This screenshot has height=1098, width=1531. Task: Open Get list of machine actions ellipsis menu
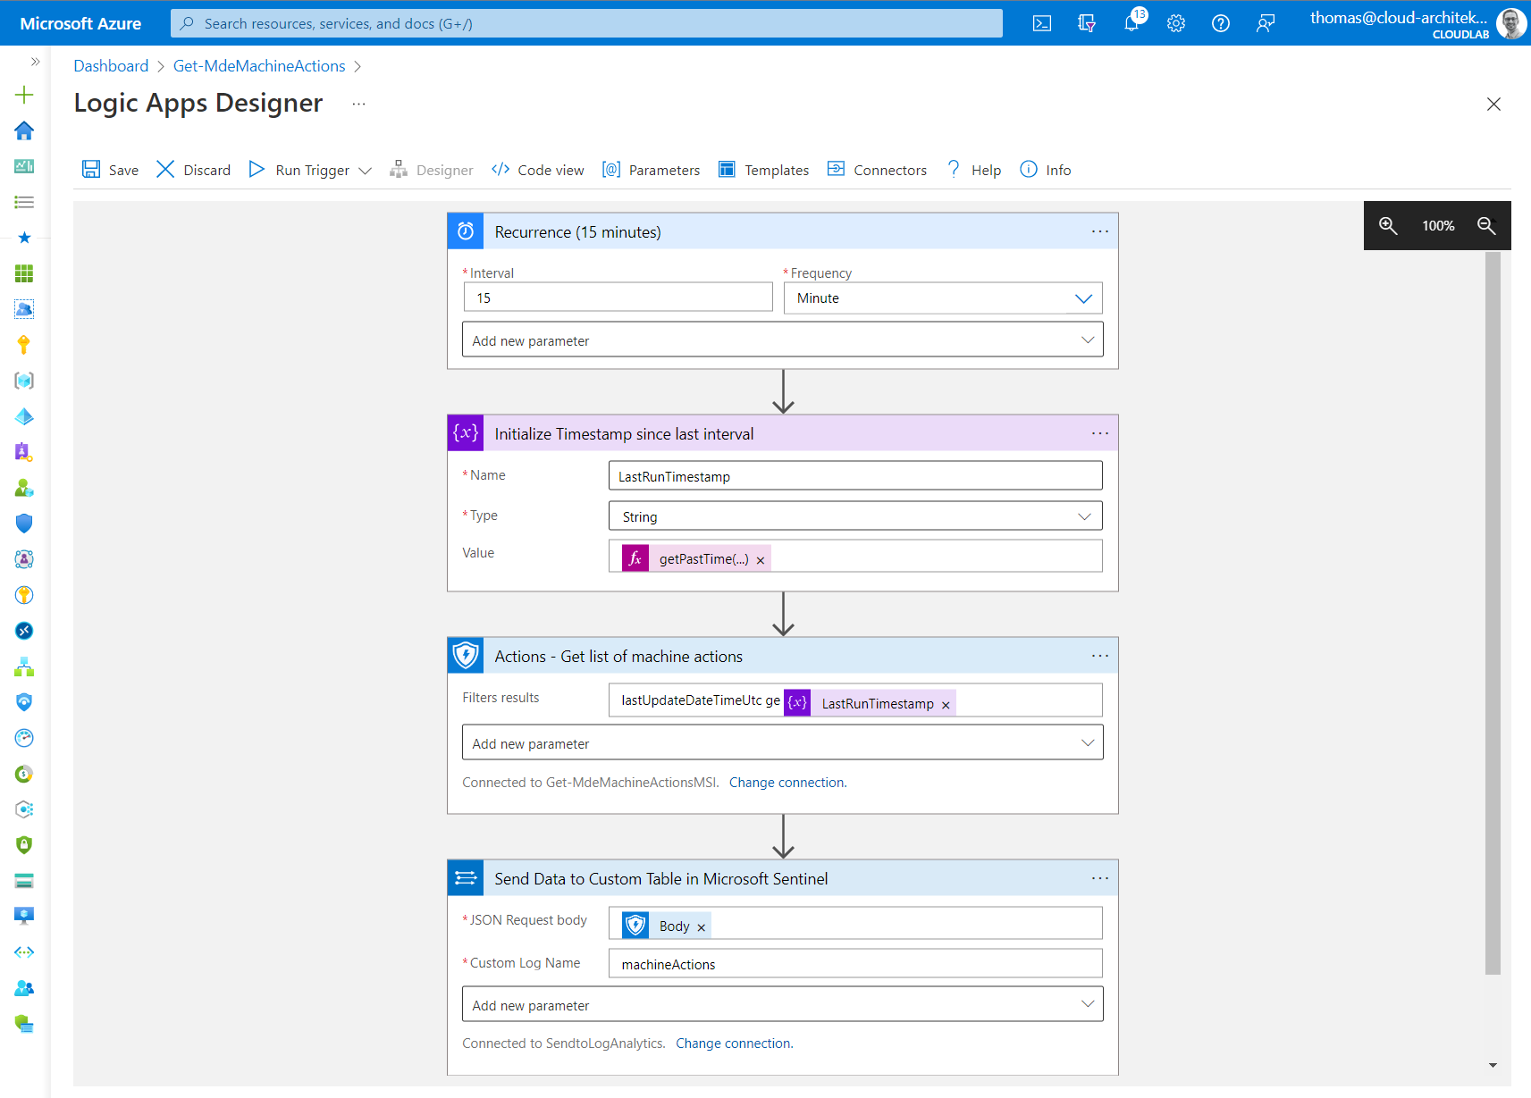pos(1099,656)
